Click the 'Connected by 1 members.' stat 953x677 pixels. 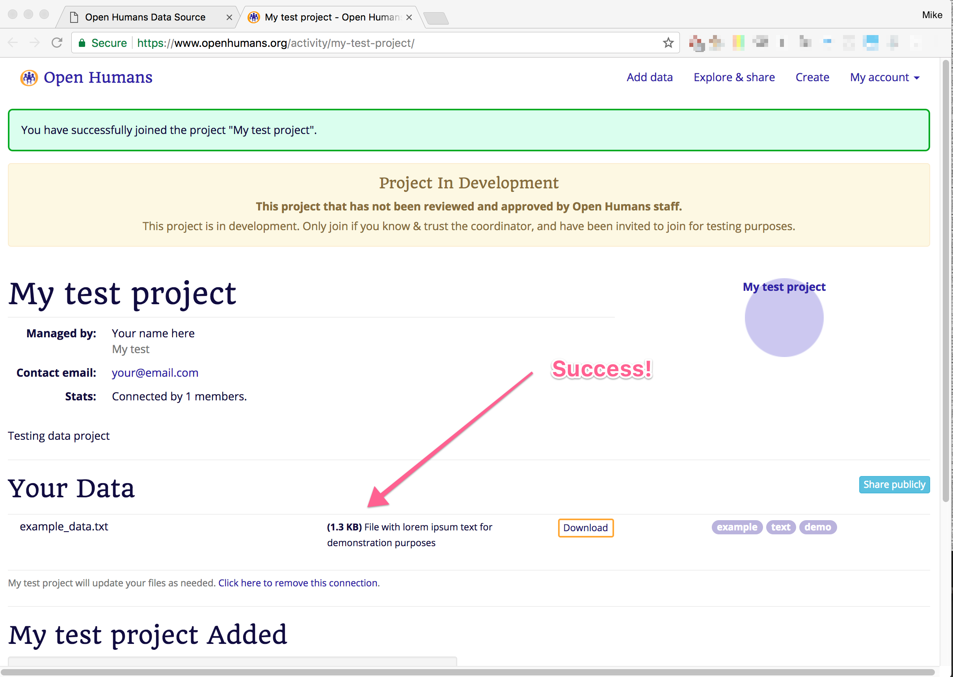click(179, 396)
